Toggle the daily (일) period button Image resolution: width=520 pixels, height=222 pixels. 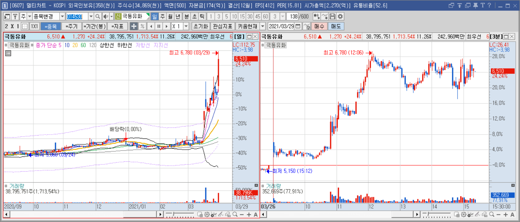[155, 16]
